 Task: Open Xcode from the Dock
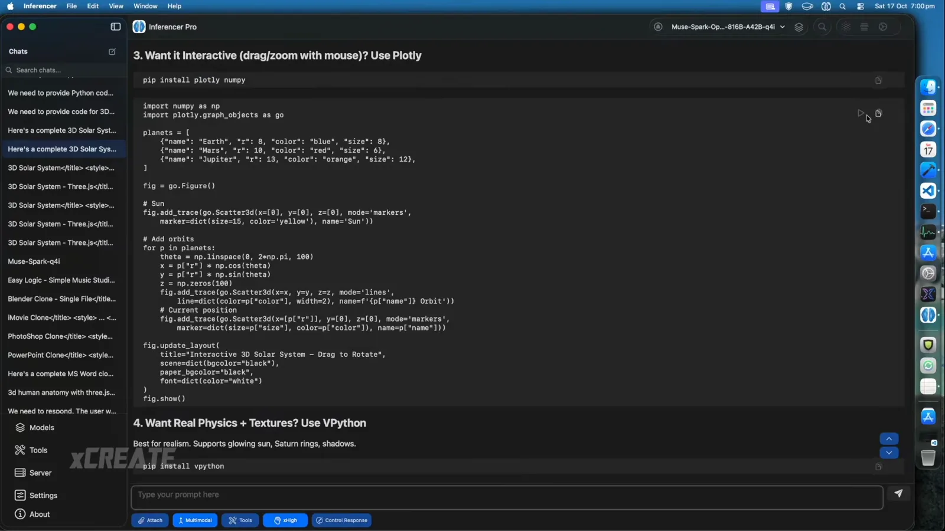click(928, 170)
